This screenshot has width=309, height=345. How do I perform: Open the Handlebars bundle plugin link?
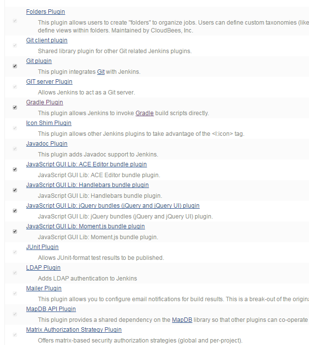click(87, 185)
